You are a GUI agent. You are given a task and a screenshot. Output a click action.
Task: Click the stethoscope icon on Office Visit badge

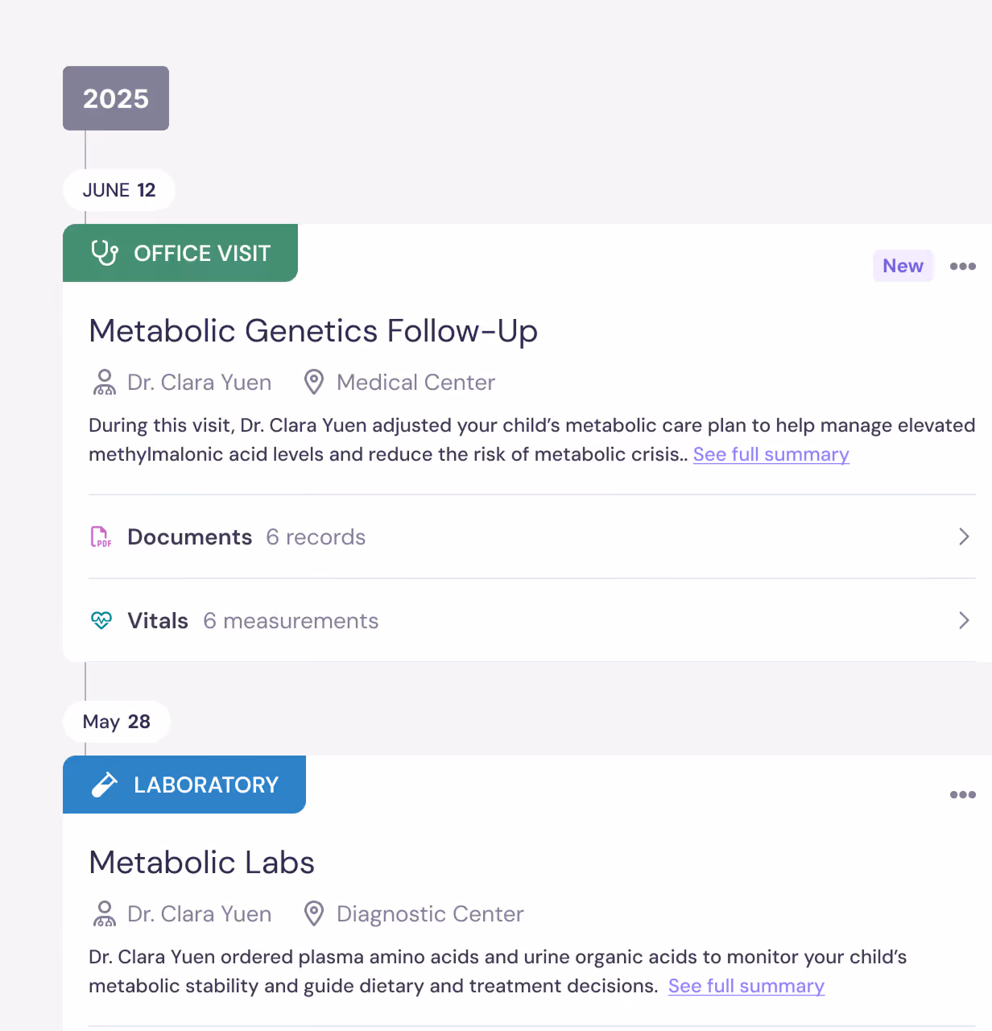(105, 253)
